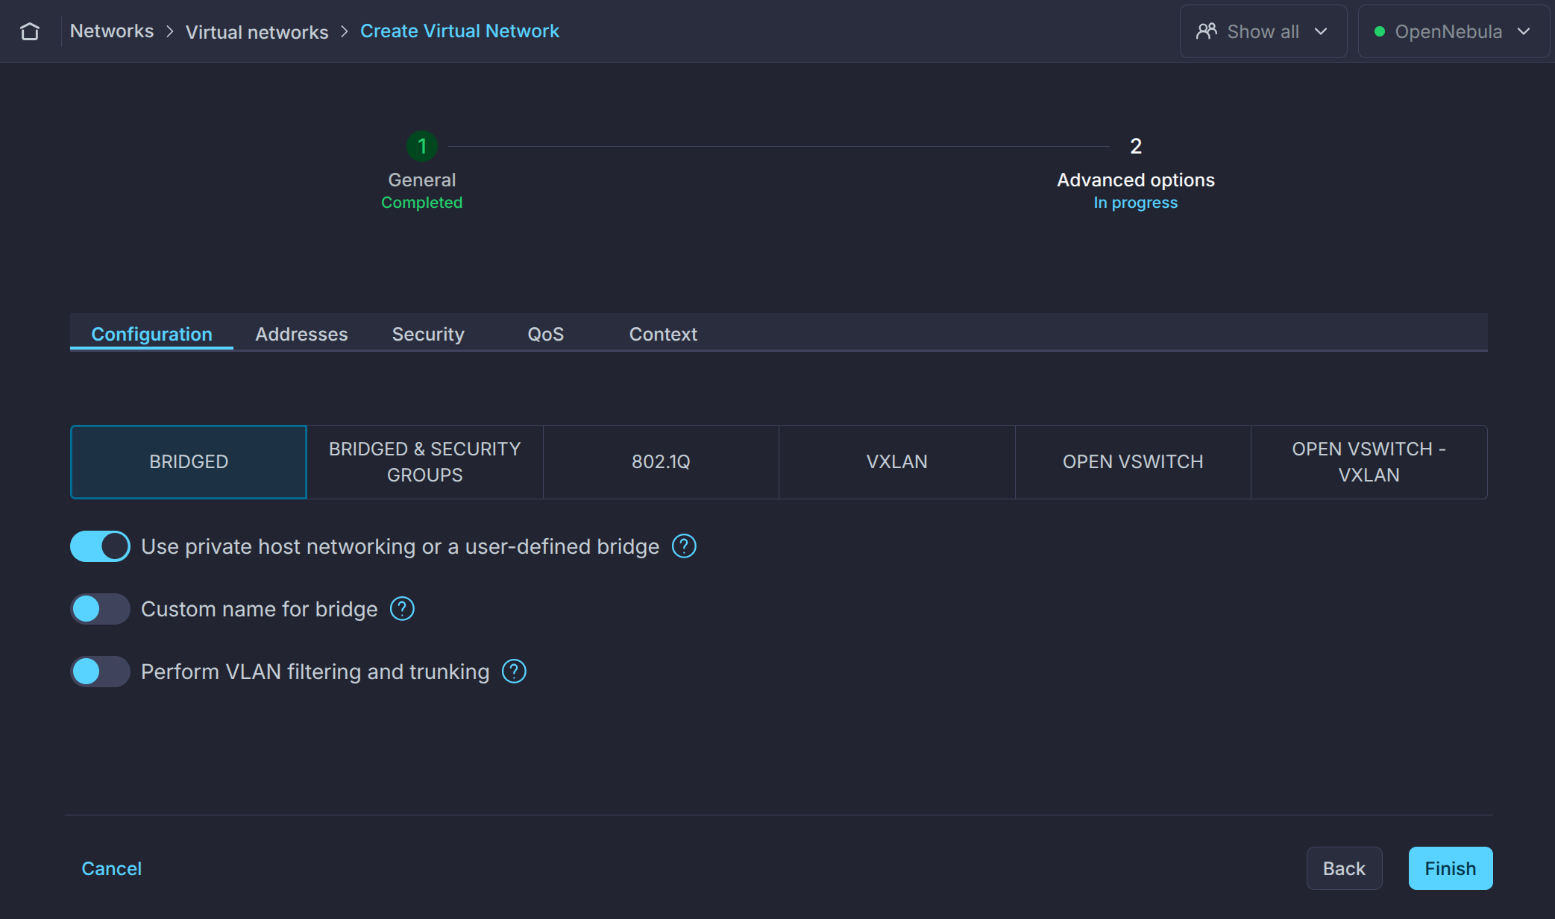Click the green OpenNebula zone status dot

(1379, 31)
